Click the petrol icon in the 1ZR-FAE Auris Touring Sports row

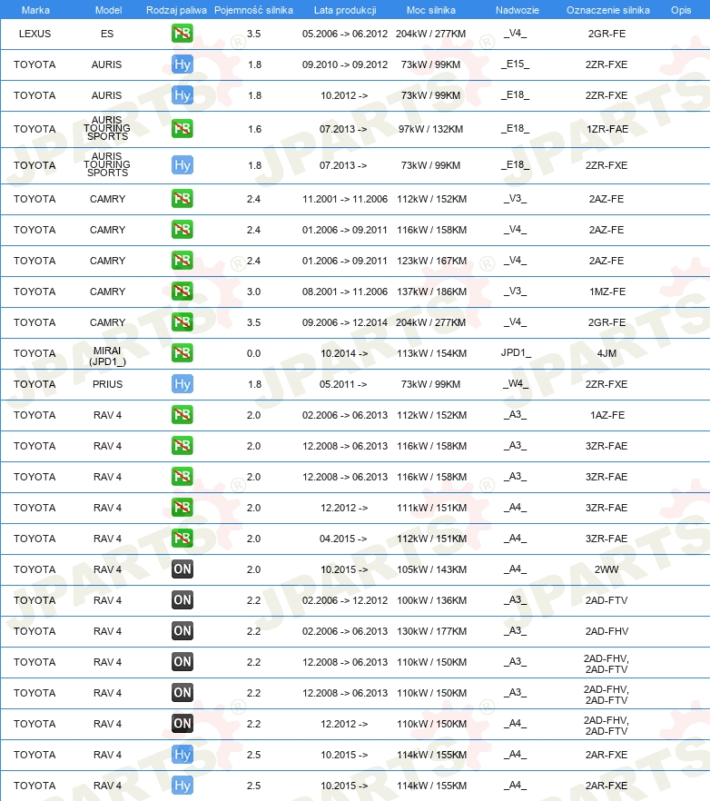(182, 128)
